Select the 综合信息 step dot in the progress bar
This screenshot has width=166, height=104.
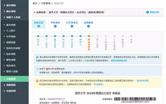click(72, 36)
